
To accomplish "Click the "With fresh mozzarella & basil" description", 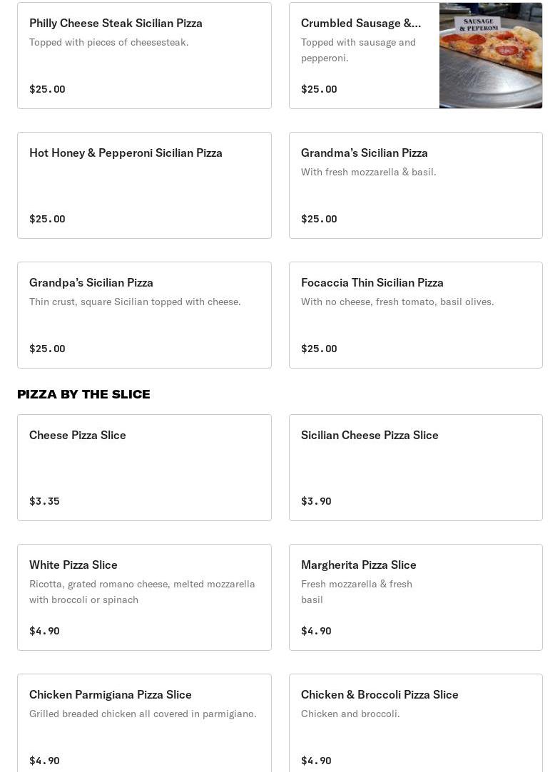I will point(368,172).
